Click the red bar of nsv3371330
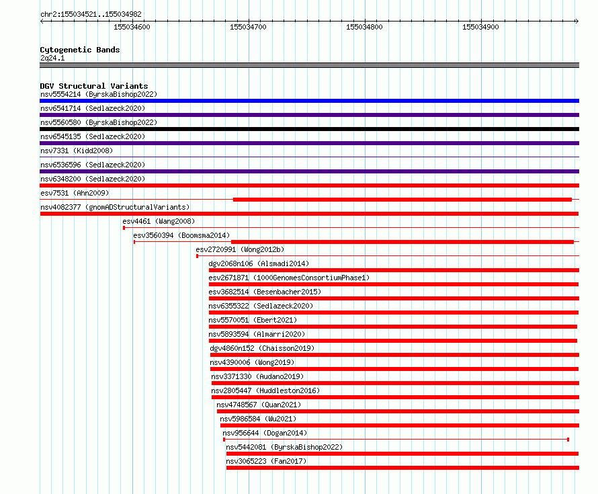 pos(396,383)
